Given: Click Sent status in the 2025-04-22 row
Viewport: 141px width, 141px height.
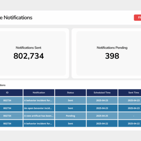Looking at the screenshot, I should click(70, 123).
